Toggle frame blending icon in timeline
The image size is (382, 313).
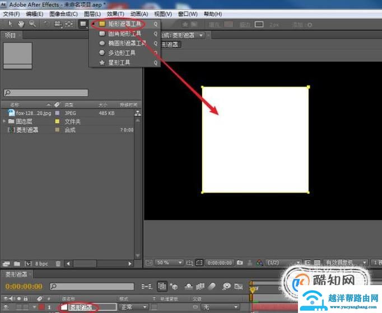tap(200, 287)
